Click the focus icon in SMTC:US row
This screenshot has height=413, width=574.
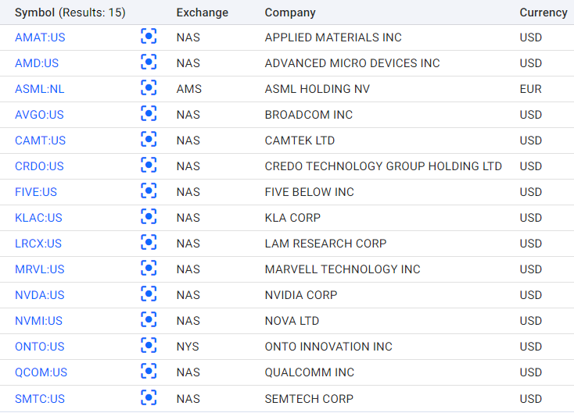point(149,397)
